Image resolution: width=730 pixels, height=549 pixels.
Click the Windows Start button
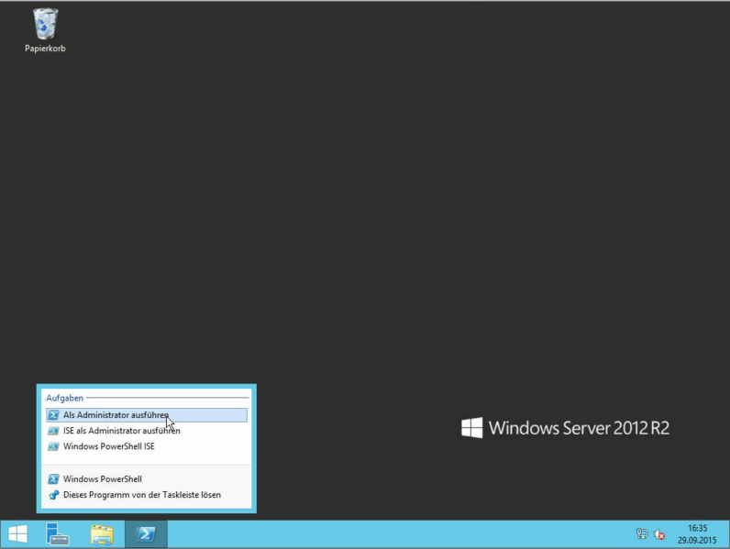coord(17,534)
